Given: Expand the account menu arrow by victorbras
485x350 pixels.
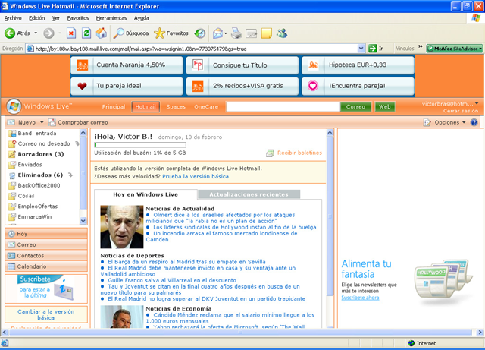Looking at the screenshot, I should 477,103.
